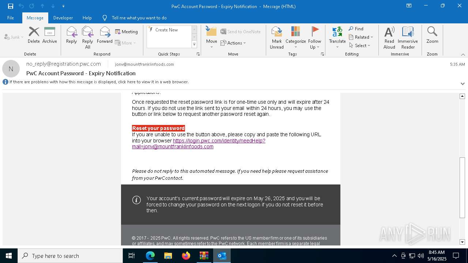Click the message scrollbar up arrow
The width and height of the screenshot is (468, 263).
coord(462,96)
